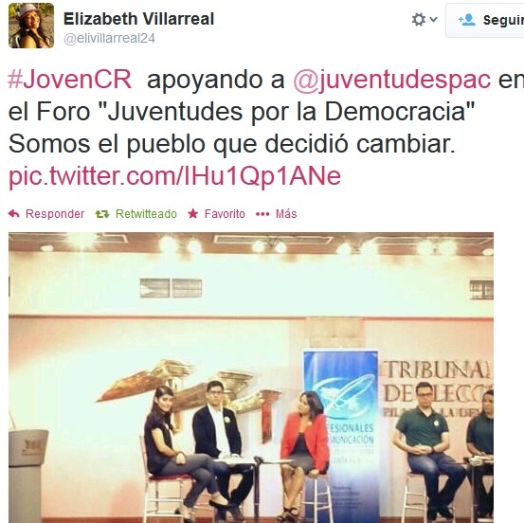
Task: Expand the dropdown arrow beside gear
Action: (x=433, y=19)
